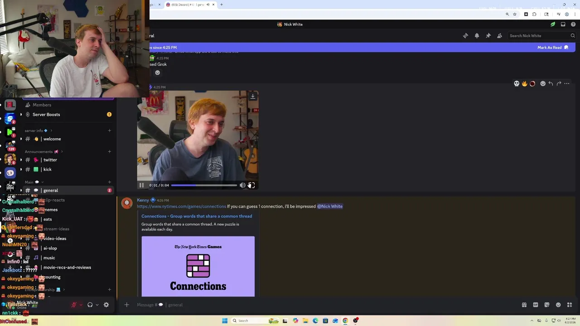The width and height of the screenshot is (580, 326).
Task: Open a new Chrome tab
Action: coord(222,5)
